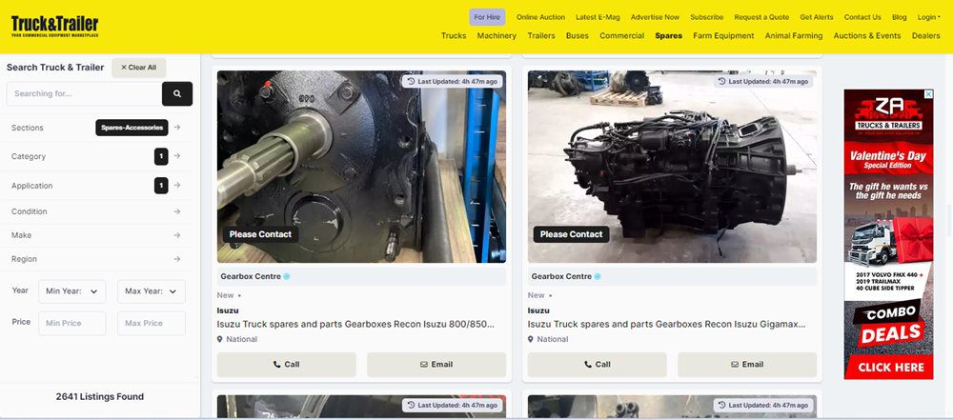Click Please Contact label on Gigamax listing
Image resolution: width=953 pixels, height=420 pixels.
(571, 234)
